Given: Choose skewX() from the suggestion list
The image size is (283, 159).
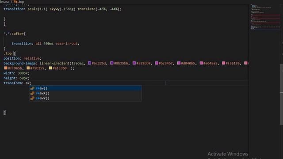Looking at the screenshot, I should click(85, 93).
